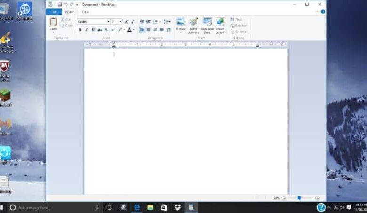367x213 pixels.
Task: Click the Grow font icon
Action: point(127,22)
